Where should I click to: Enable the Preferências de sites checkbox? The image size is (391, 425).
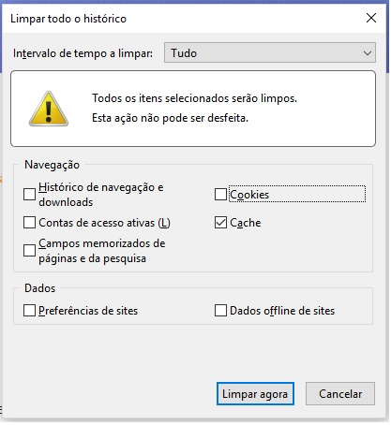click(x=29, y=311)
